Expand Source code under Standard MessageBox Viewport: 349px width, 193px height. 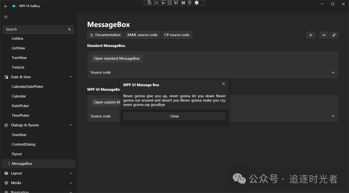point(213,72)
